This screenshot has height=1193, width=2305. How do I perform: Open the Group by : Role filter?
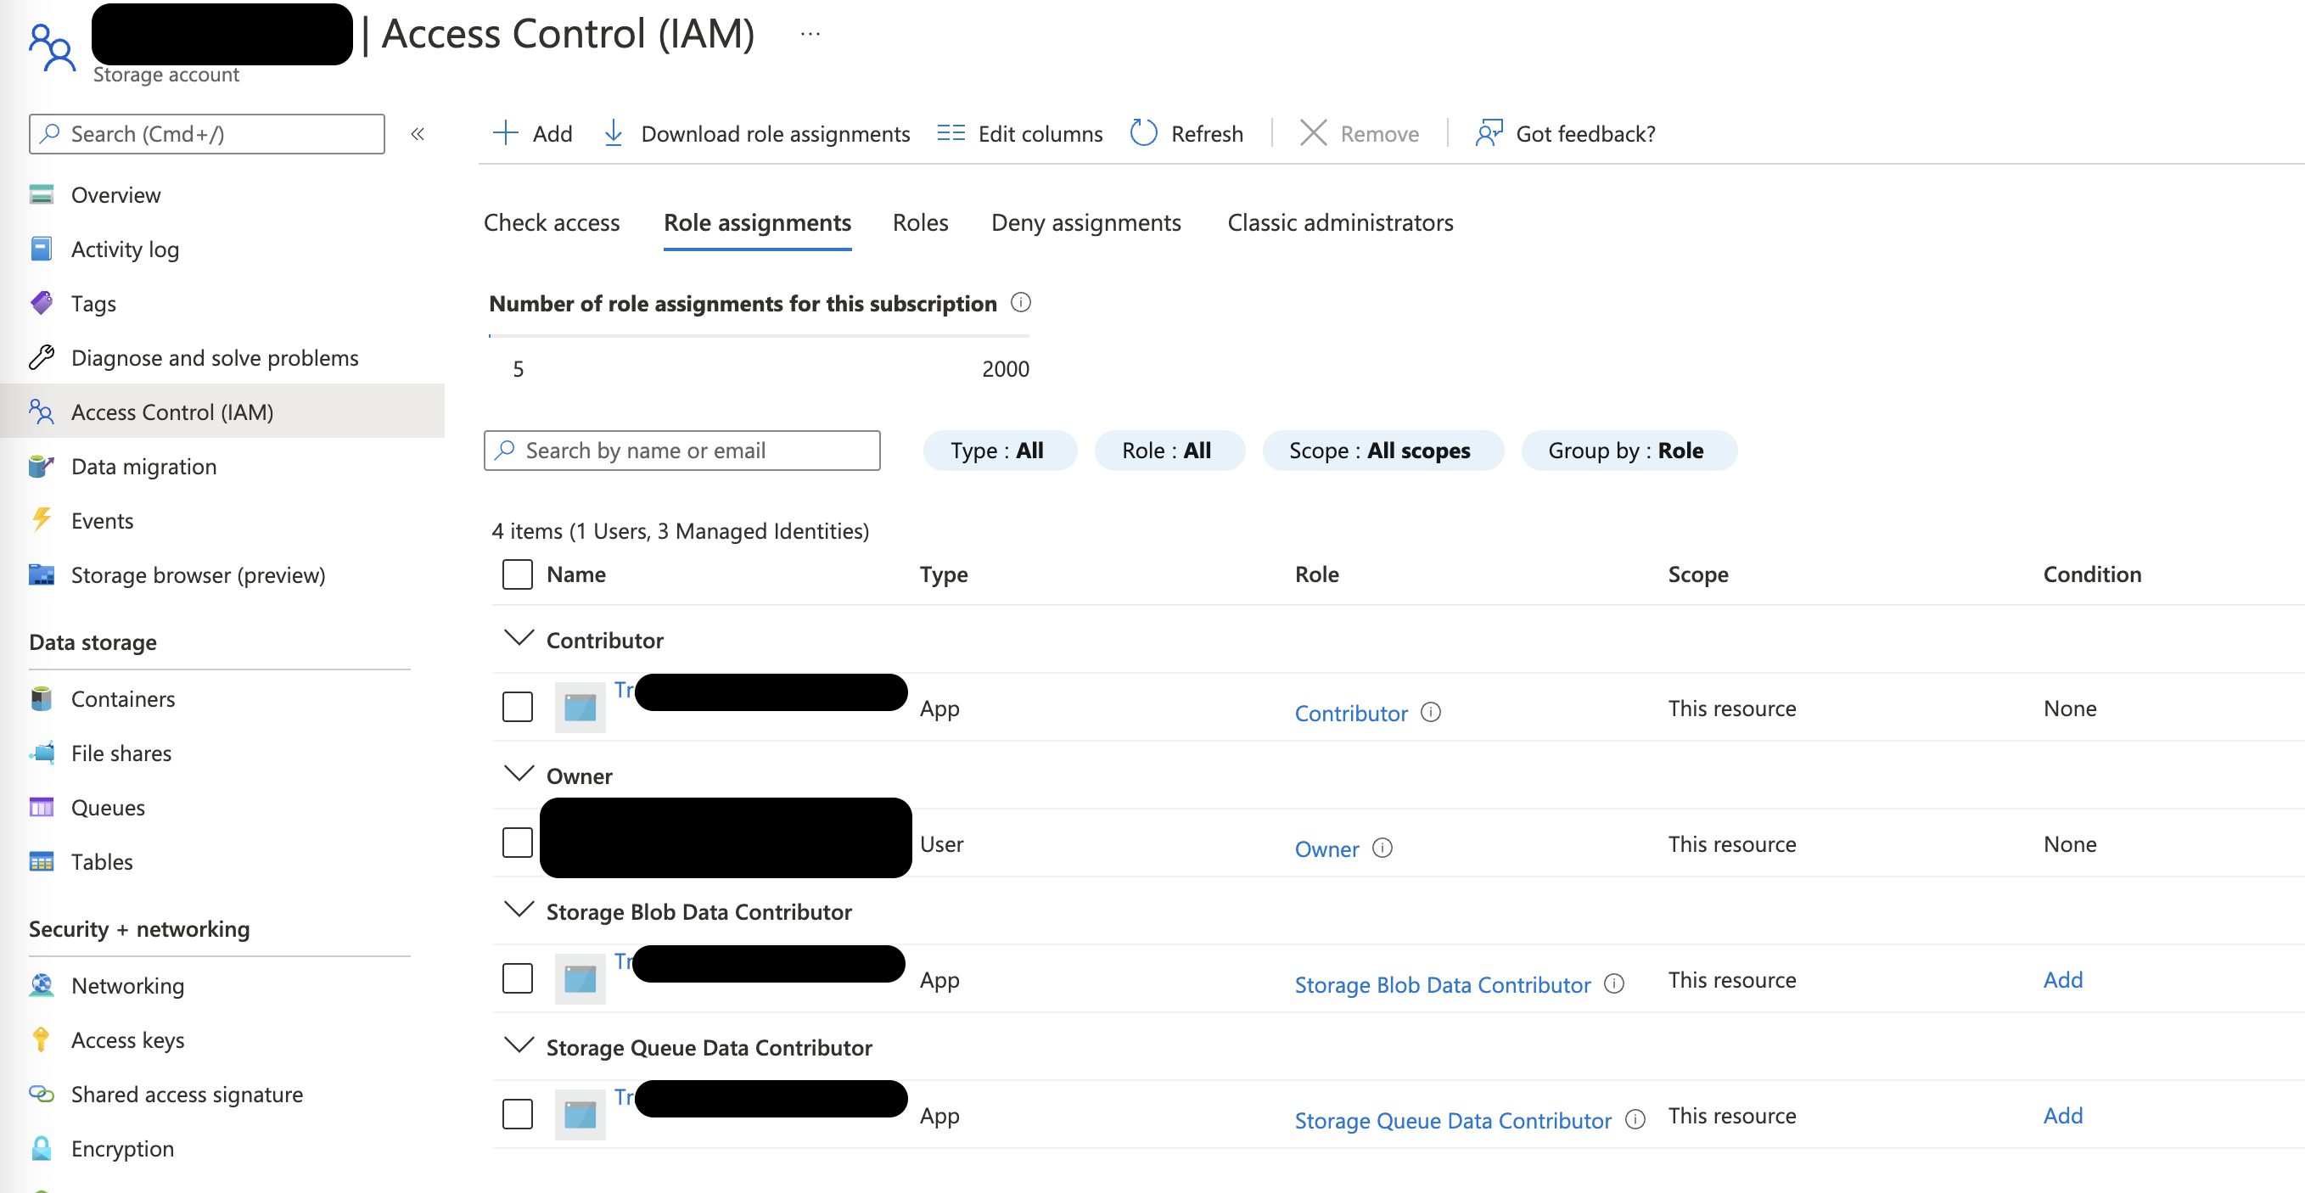pos(1629,451)
